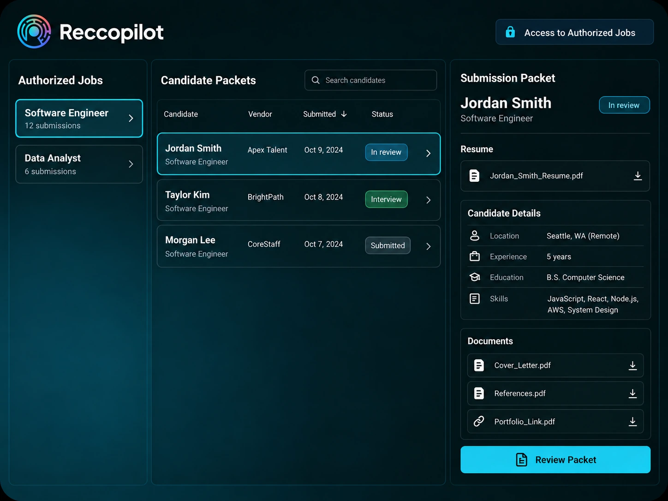
Task: Expand the Software Engineer job chevron
Action: [x=131, y=119]
